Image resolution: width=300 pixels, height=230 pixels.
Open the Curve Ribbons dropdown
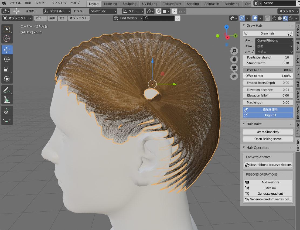[274, 40]
